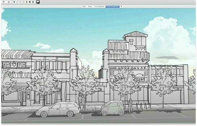Image resolution: width=197 pixels, height=126 pixels.
Task: Open the Trace scene tab
Action: coord(90,6)
